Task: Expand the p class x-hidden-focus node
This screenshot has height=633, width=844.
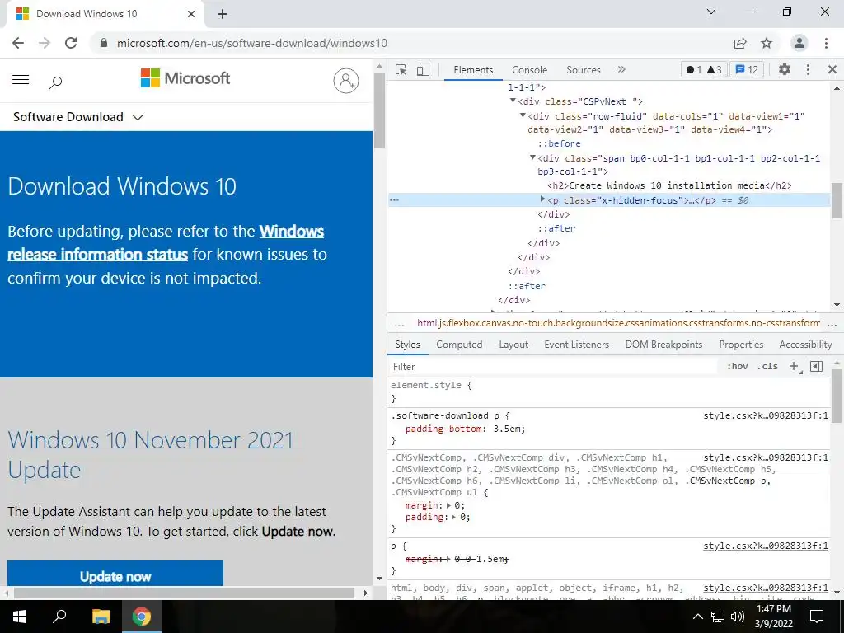Action: click(x=542, y=199)
